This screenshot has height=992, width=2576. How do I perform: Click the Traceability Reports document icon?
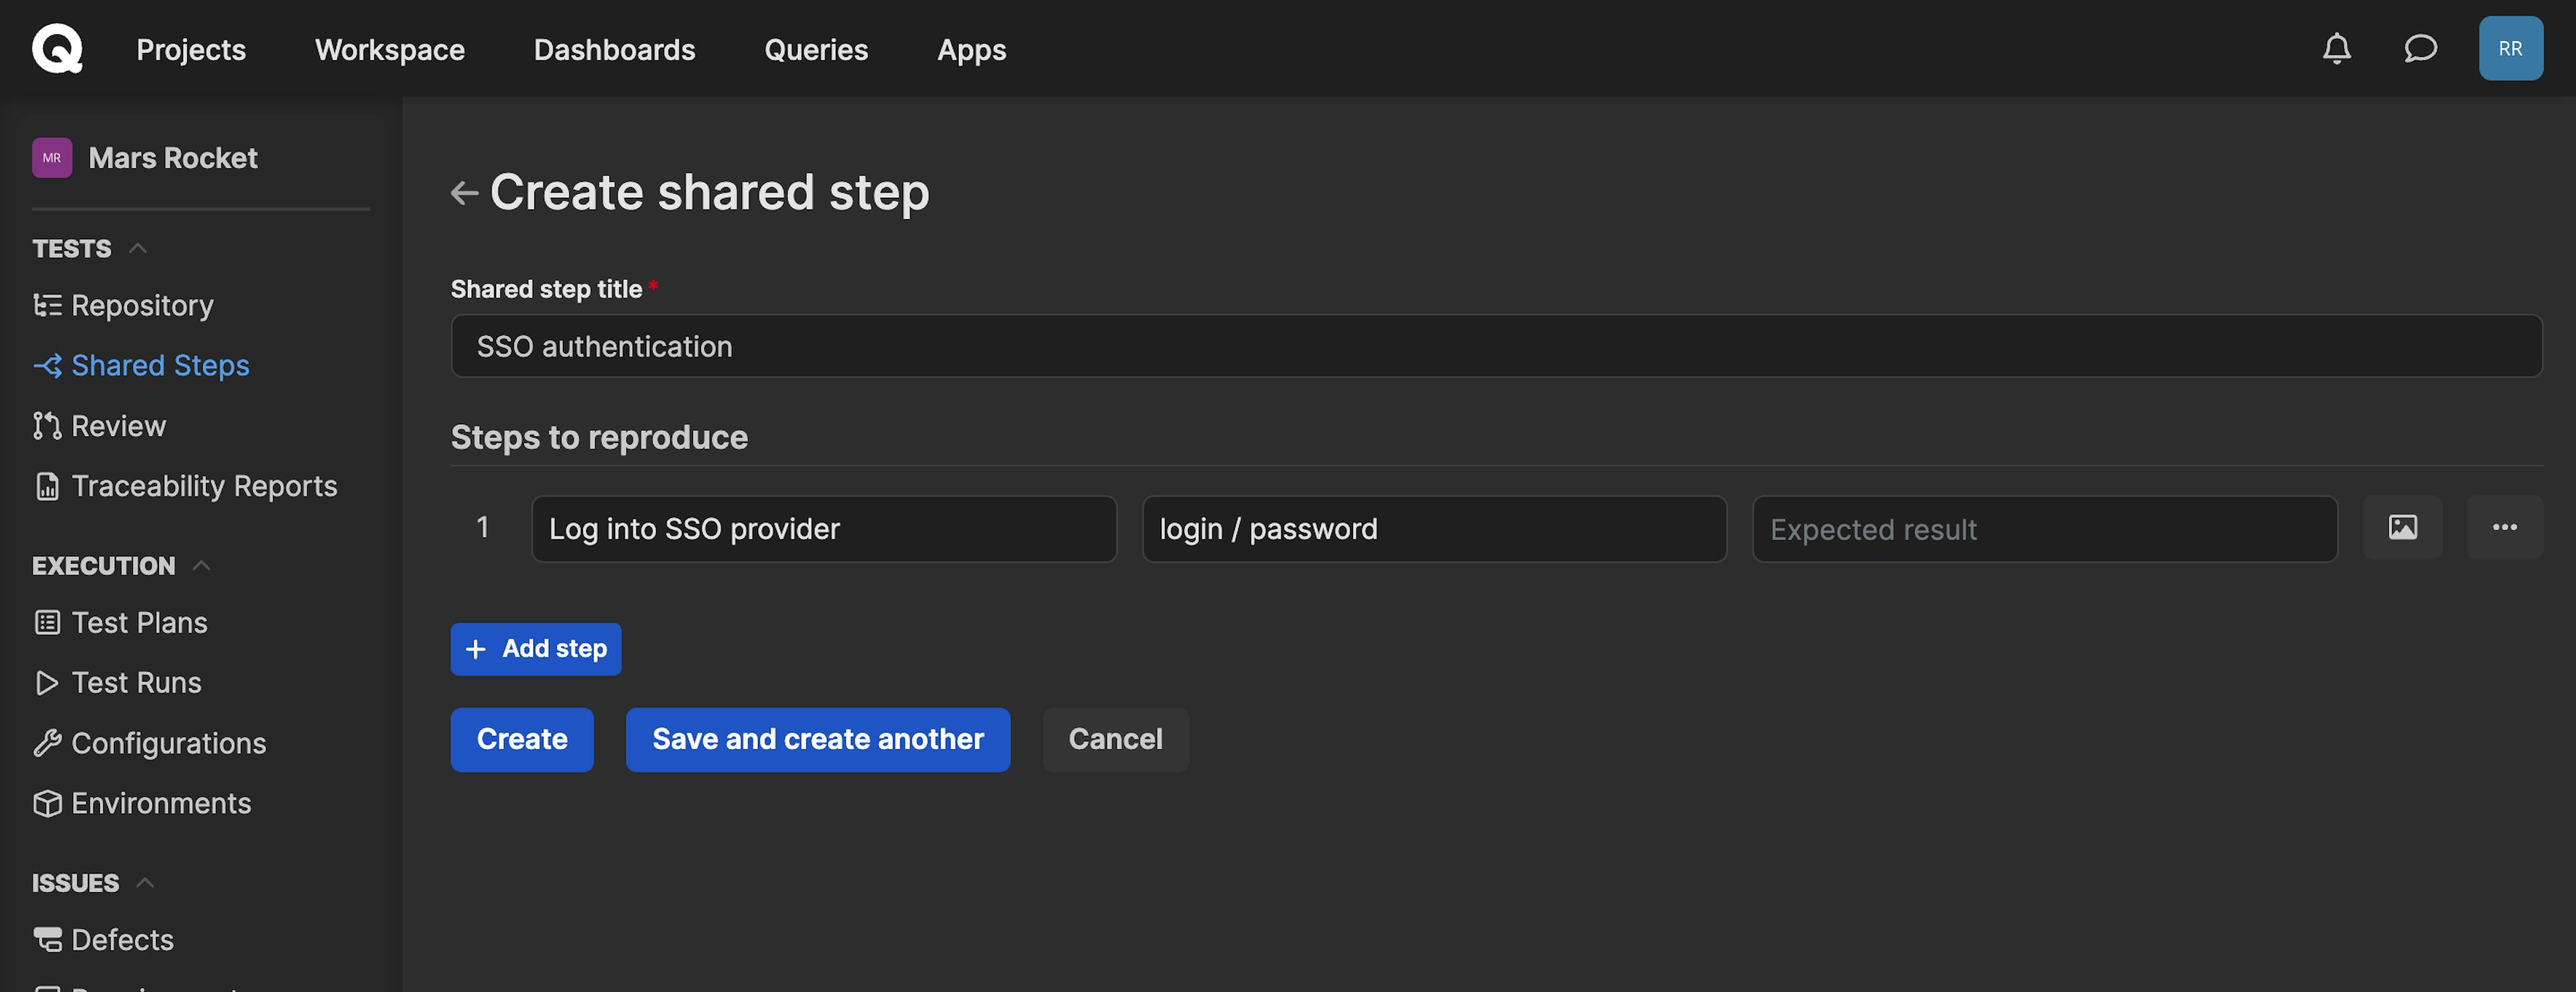point(47,487)
